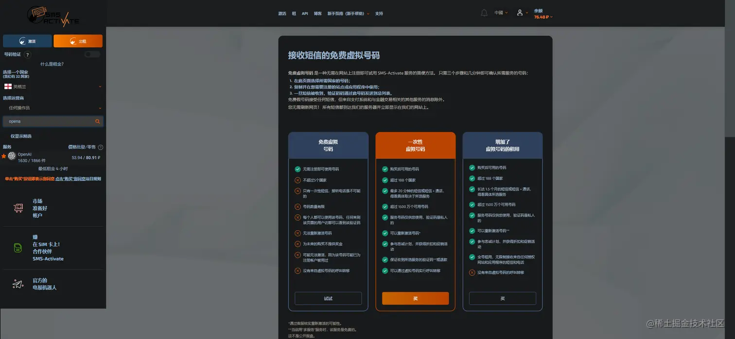The width and height of the screenshot is (735, 339).
Task: Click the service search field containing opena
Action: pos(53,121)
